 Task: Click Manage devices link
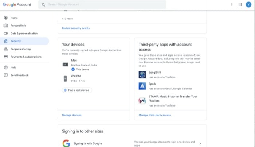pyautogui.click(x=71, y=115)
